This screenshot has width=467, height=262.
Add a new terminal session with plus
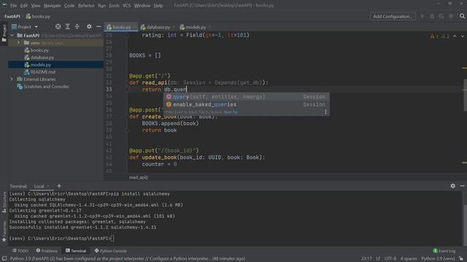coord(59,186)
